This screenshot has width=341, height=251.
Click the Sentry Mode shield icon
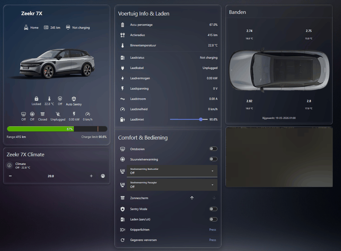tap(123, 209)
